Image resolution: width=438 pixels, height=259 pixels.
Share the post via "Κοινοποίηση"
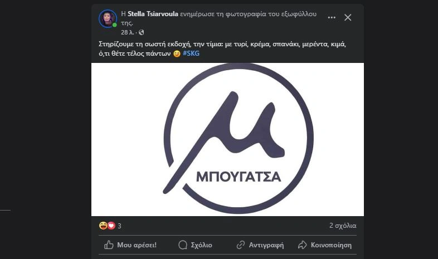325,245
